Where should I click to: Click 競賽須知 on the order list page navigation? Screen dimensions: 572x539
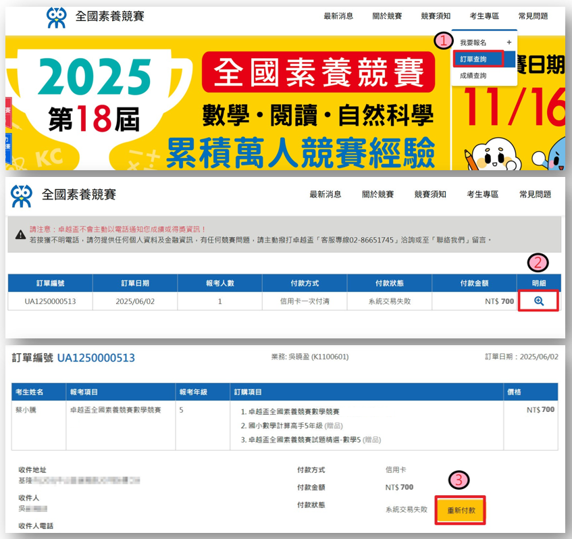click(x=430, y=194)
